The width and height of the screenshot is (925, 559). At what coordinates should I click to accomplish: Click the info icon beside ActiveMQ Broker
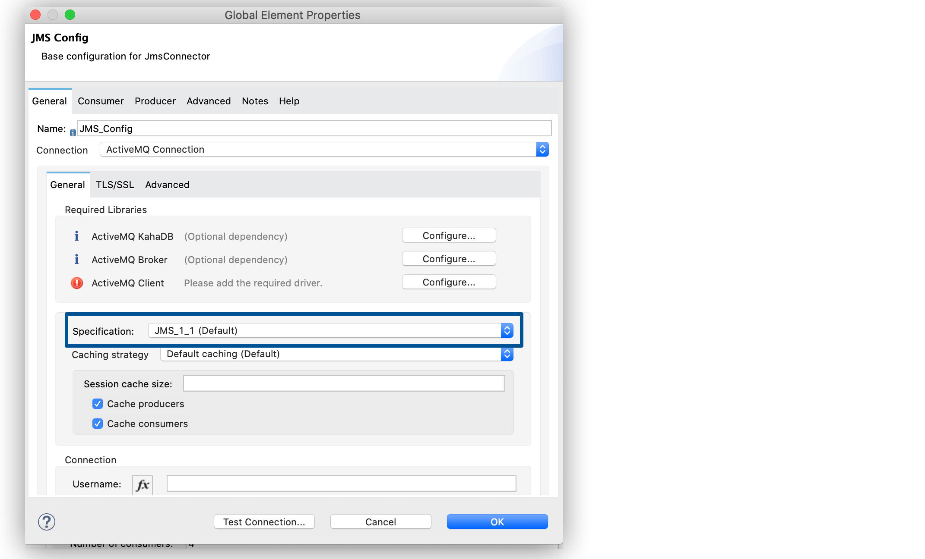coord(76,259)
